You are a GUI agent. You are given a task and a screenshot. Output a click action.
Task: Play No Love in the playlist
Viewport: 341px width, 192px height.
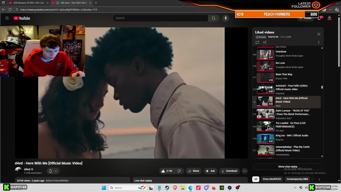(286, 66)
